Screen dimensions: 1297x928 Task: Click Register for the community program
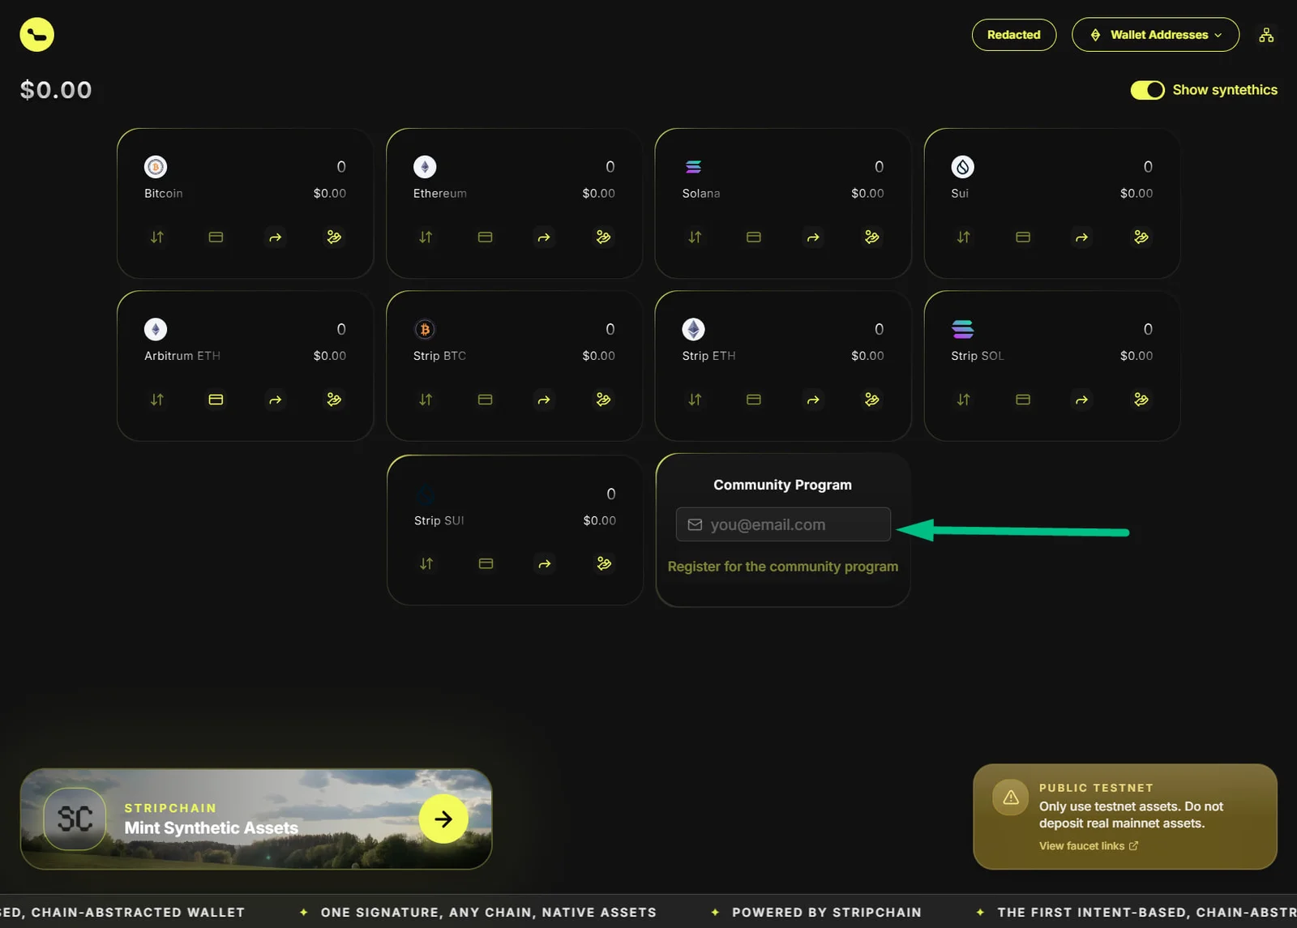tap(783, 567)
